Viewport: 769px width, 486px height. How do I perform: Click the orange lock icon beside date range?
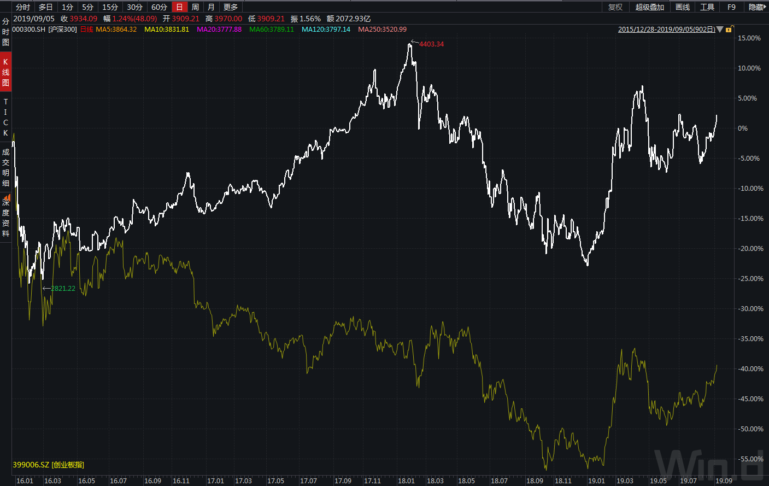point(729,30)
